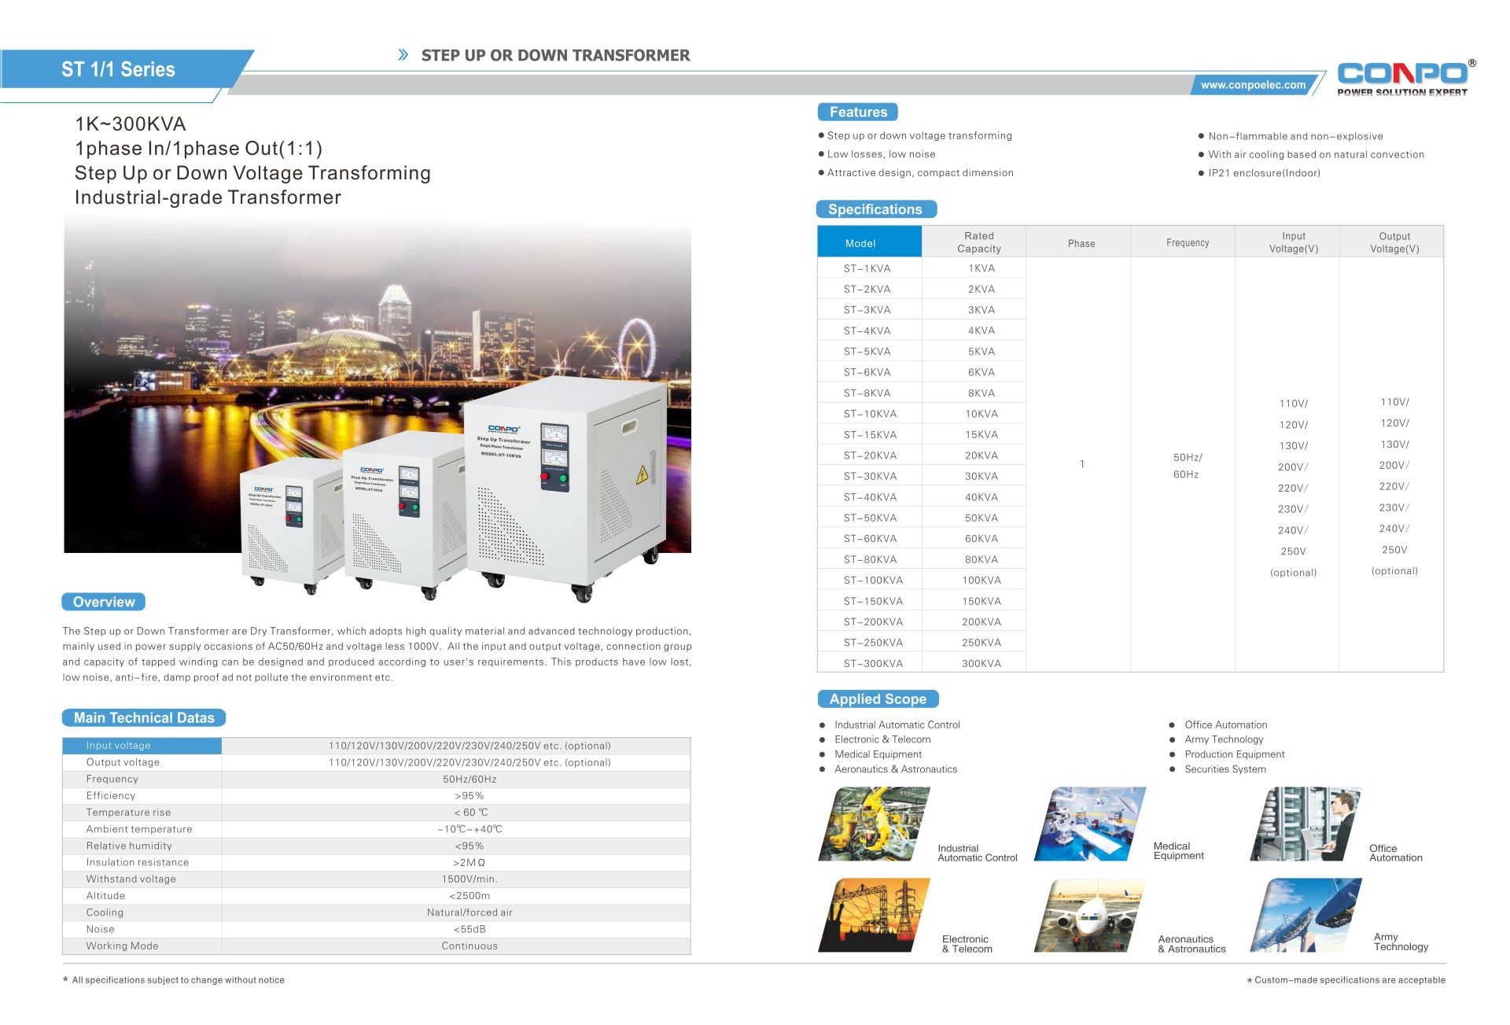Screen dimensions: 1510x1025
Task: Click the 1K~300KVA headline text
Action: [131, 124]
